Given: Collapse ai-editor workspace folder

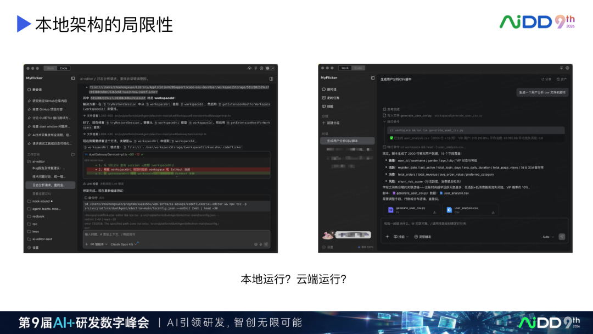Looking at the screenshot, I should (36, 162).
